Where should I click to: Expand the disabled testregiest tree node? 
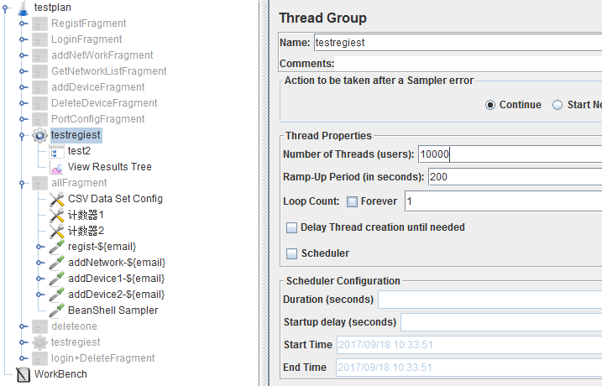pos(23,342)
